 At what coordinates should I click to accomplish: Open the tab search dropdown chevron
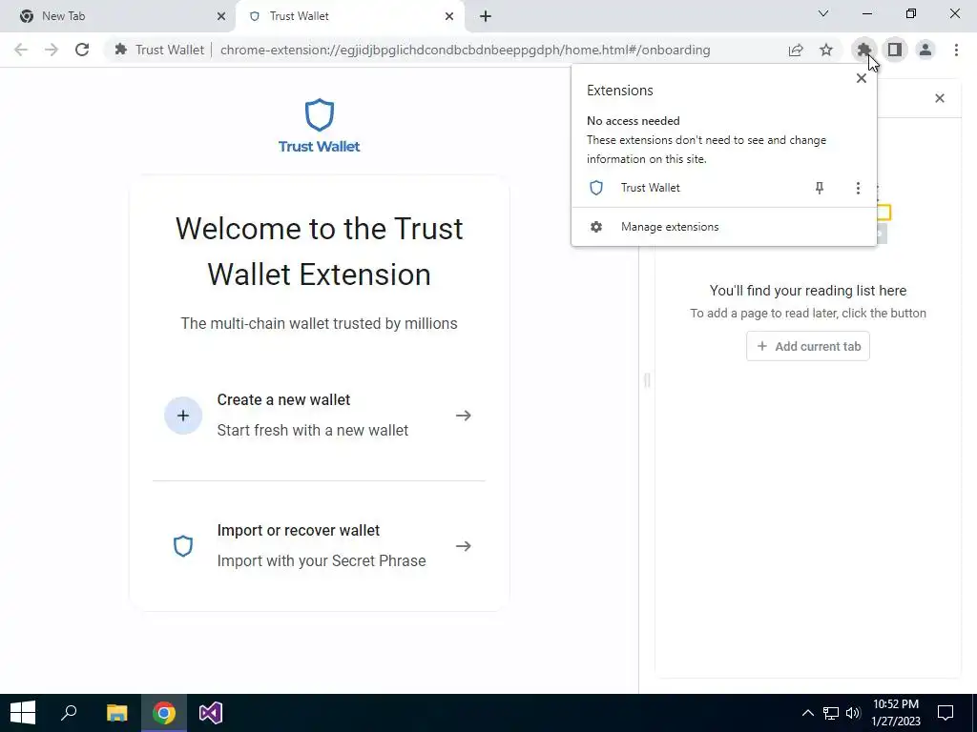point(823,13)
